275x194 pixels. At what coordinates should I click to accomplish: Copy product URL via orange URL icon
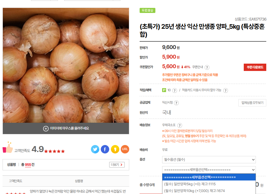125,149
